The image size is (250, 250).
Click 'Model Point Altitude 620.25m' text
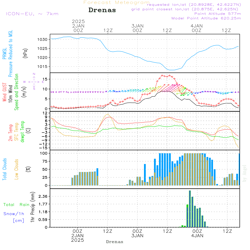(206, 18)
